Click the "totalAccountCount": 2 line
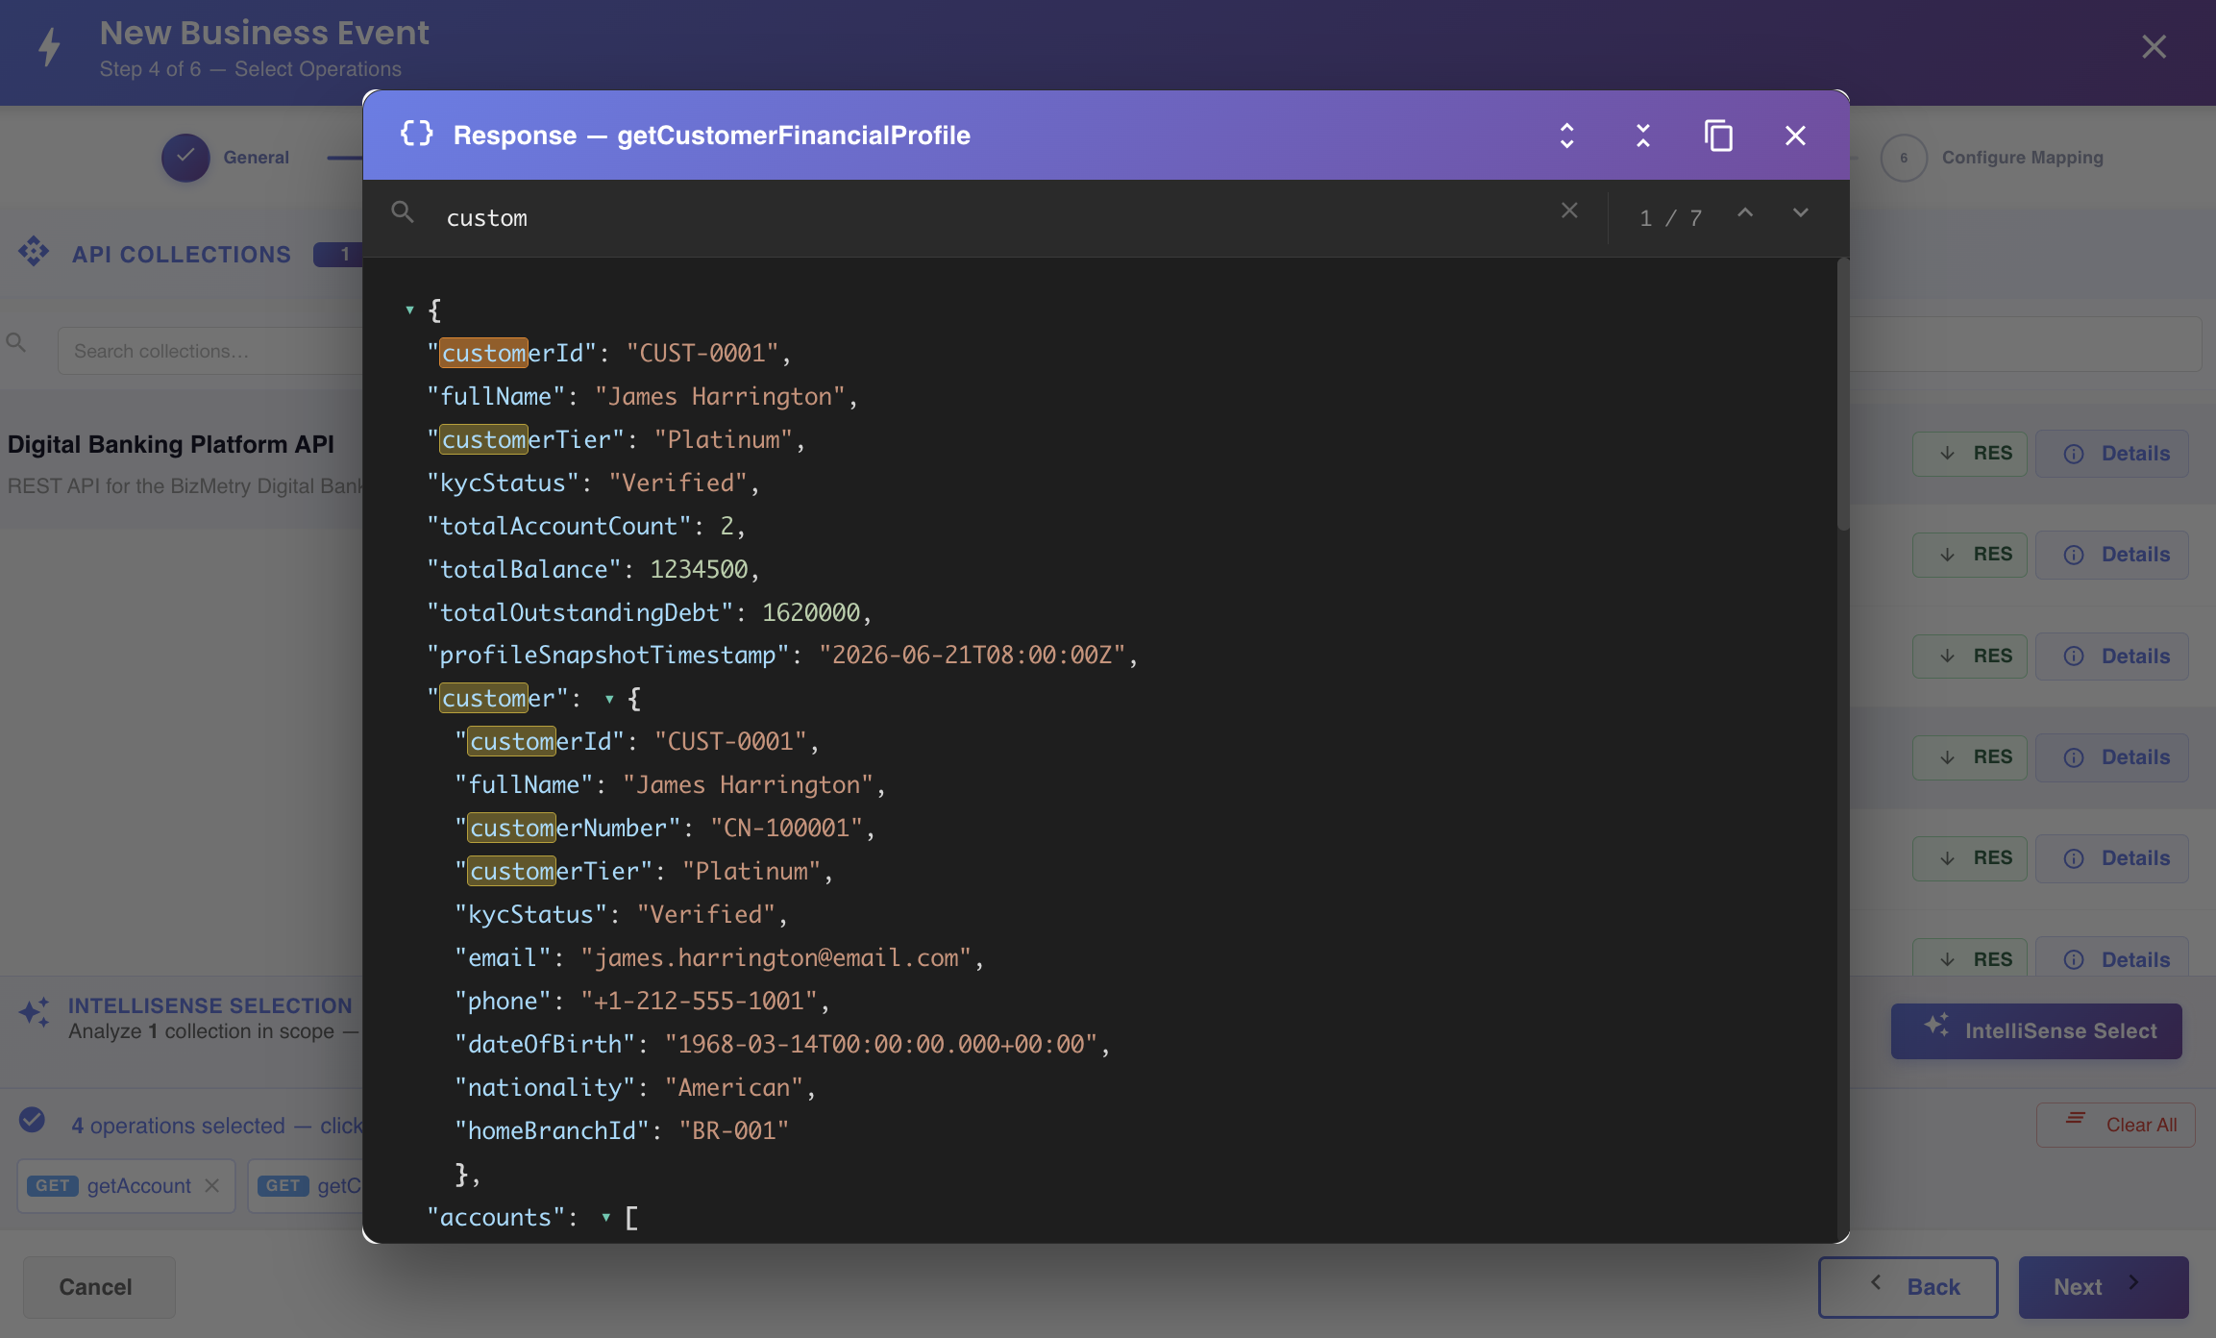 586,527
